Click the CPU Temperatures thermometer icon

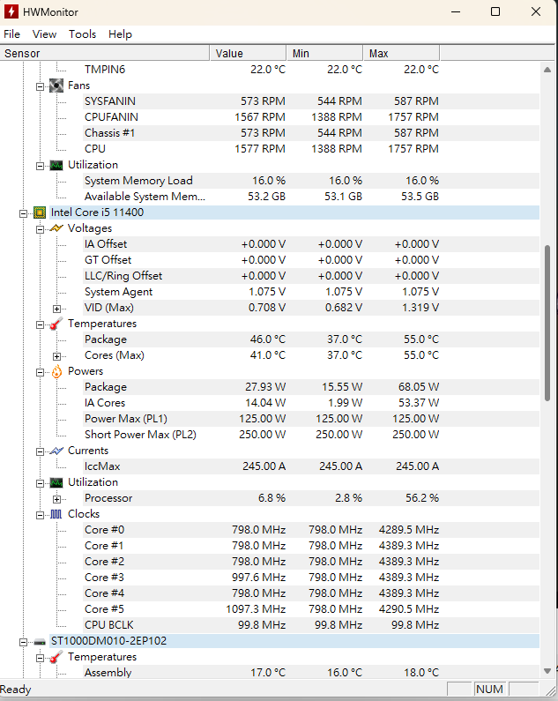pos(56,324)
